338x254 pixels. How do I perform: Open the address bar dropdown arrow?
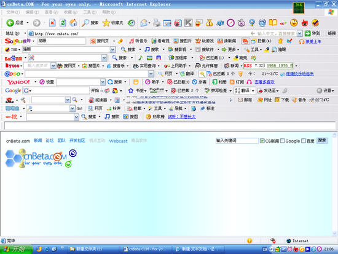(299, 33)
